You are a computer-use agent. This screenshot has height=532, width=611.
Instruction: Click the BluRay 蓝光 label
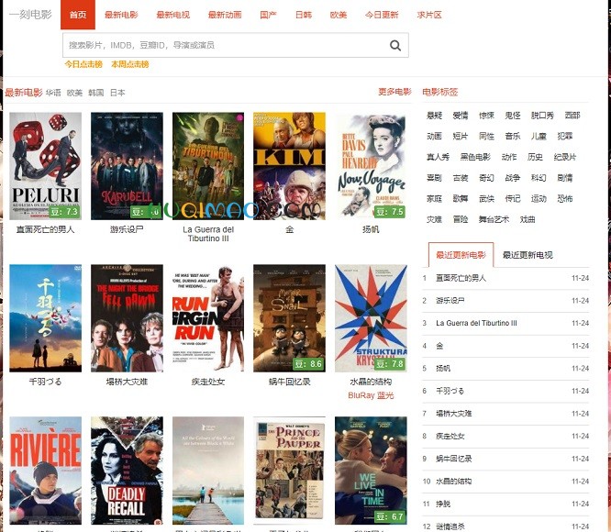(x=371, y=395)
